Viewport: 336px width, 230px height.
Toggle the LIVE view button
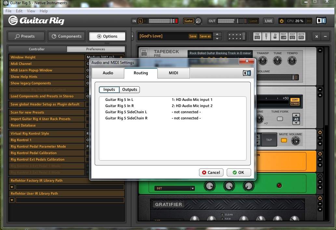268,21
